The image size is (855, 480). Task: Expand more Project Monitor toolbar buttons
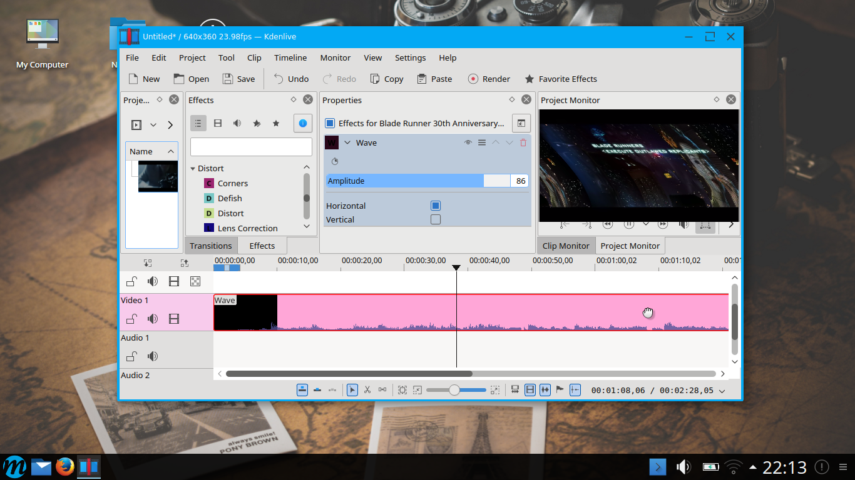[730, 224]
